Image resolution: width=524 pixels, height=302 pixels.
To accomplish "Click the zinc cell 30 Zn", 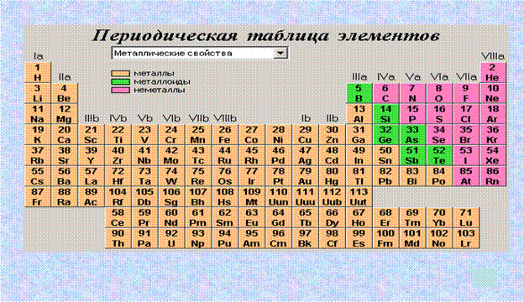I will pyautogui.click(x=332, y=135).
